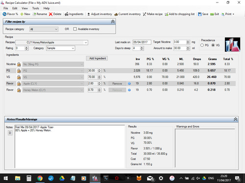The width and height of the screenshot is (245, 183).
Task: Click the Warnings and Errors box
Action: (205, 148)
